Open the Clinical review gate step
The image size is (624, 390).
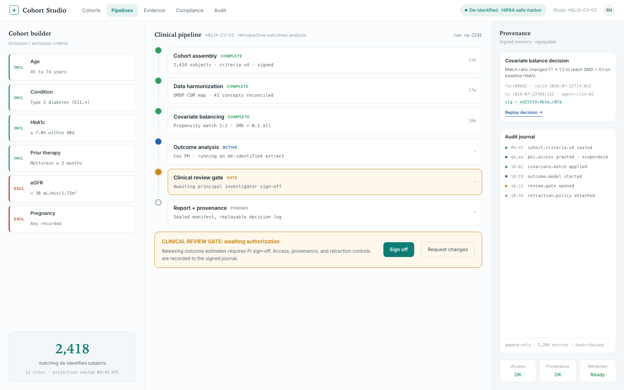[325, 182]
